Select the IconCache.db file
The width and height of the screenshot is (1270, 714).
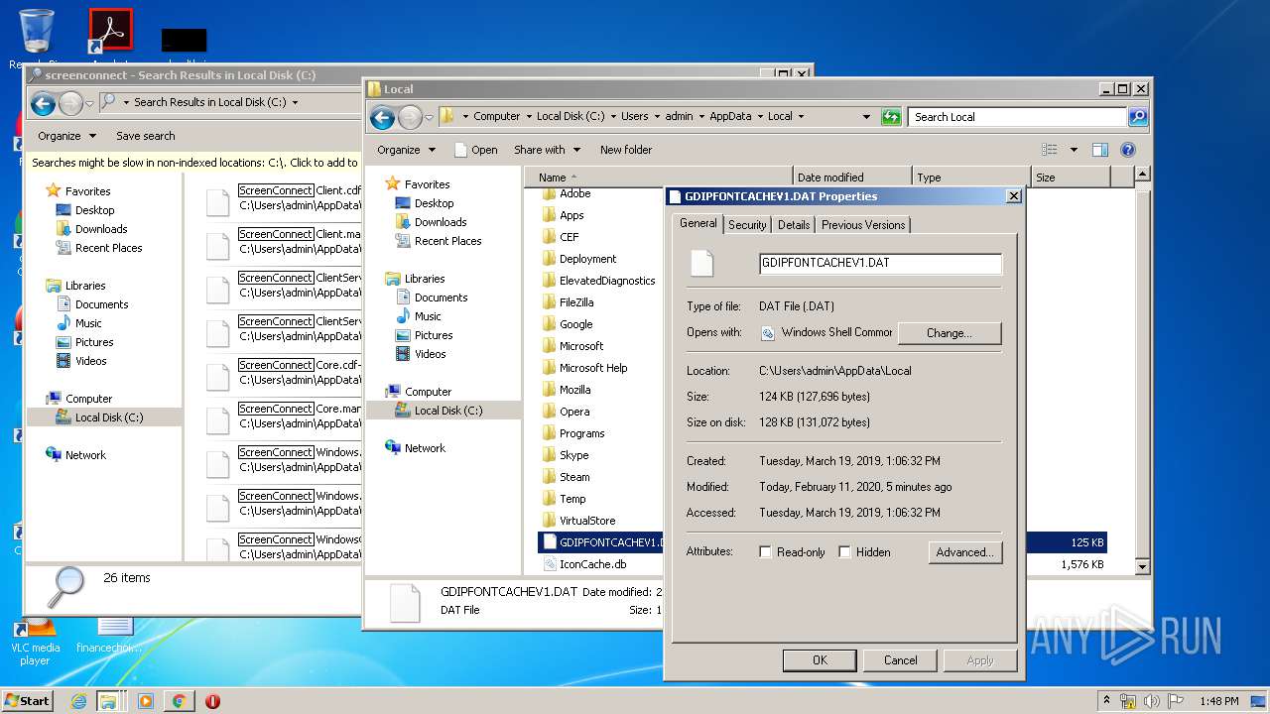point(592,564)
